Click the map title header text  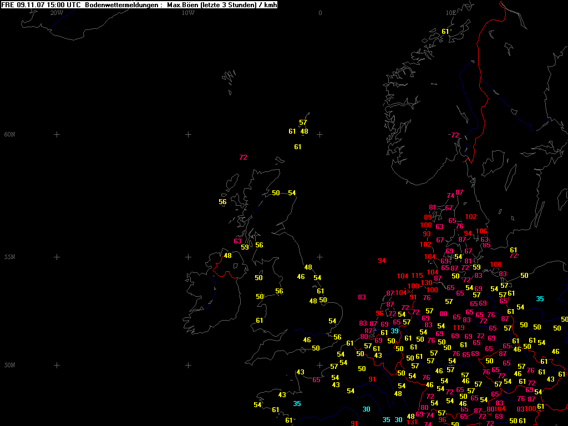coord(139,5)
